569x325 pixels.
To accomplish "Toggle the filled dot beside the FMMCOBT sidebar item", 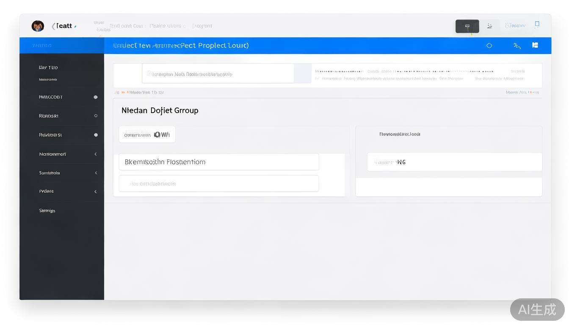I will pyautogui.click(x=96, y=97).
